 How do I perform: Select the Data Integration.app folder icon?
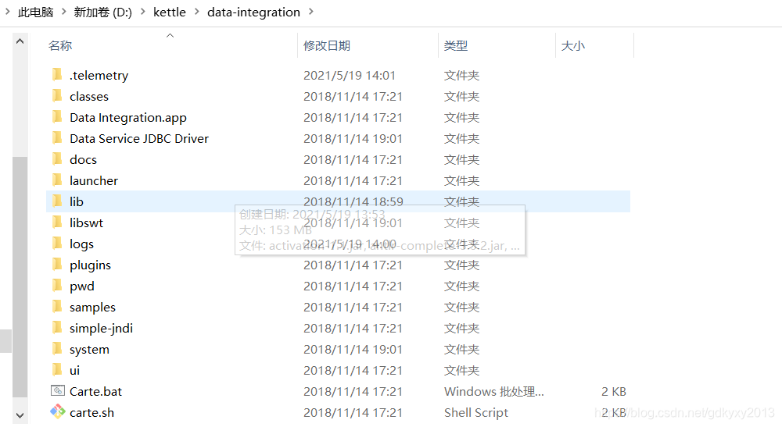point(57,117)
